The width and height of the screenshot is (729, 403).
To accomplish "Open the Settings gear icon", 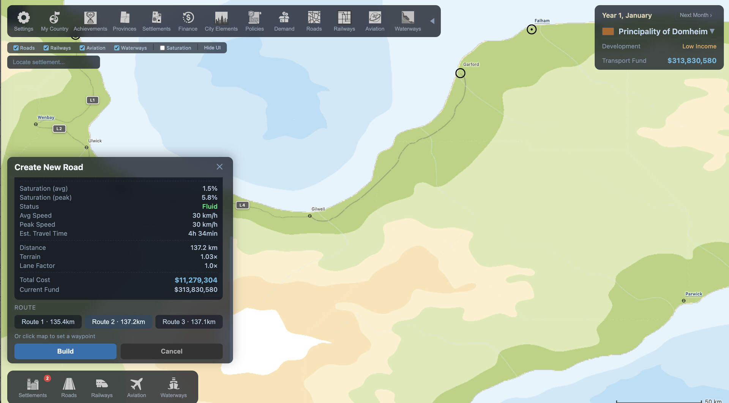I will (24, 18).
